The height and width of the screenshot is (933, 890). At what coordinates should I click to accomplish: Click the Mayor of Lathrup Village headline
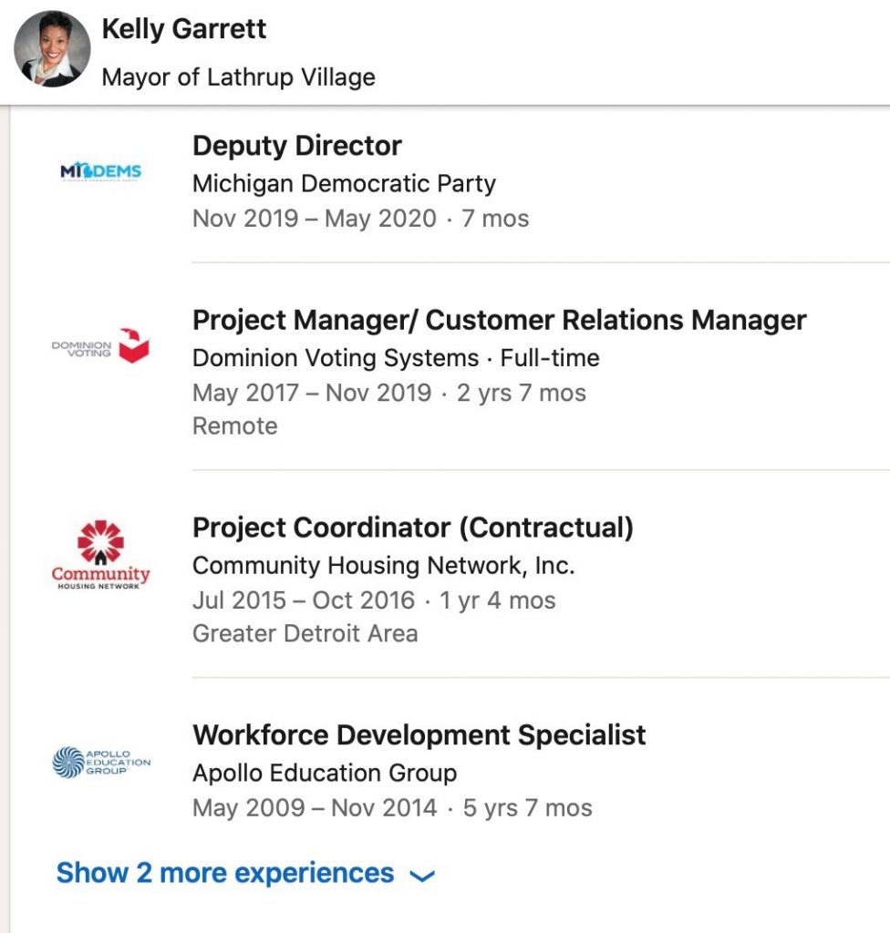238,77
